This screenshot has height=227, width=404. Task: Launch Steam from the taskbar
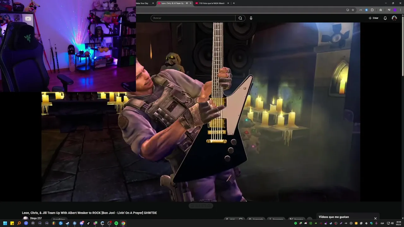68,223
